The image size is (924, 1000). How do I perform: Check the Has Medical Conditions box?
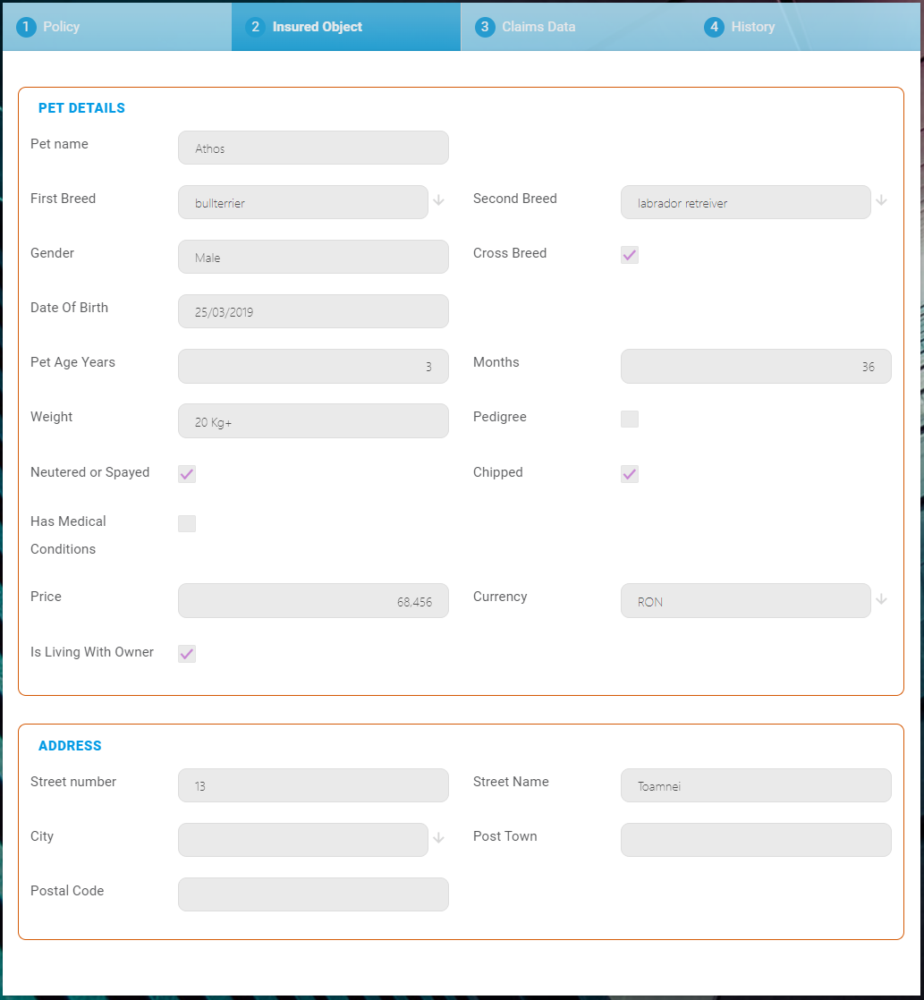[187, 523]
